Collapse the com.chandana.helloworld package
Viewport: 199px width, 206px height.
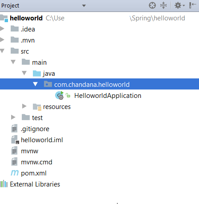pyautogui.click(x=35, y=84)
